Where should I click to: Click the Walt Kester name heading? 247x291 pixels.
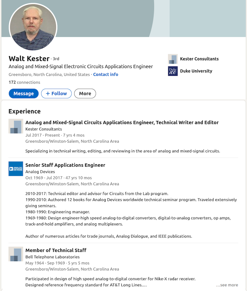point(29,59)
